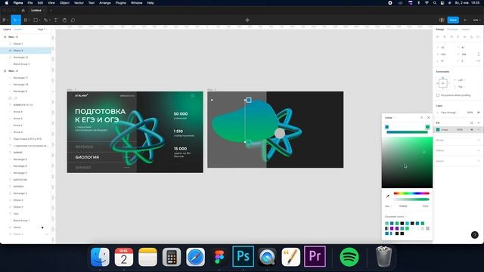Select the Text tool
The width and height of the screenshot is (484, 272).
[x=55, y=20]
